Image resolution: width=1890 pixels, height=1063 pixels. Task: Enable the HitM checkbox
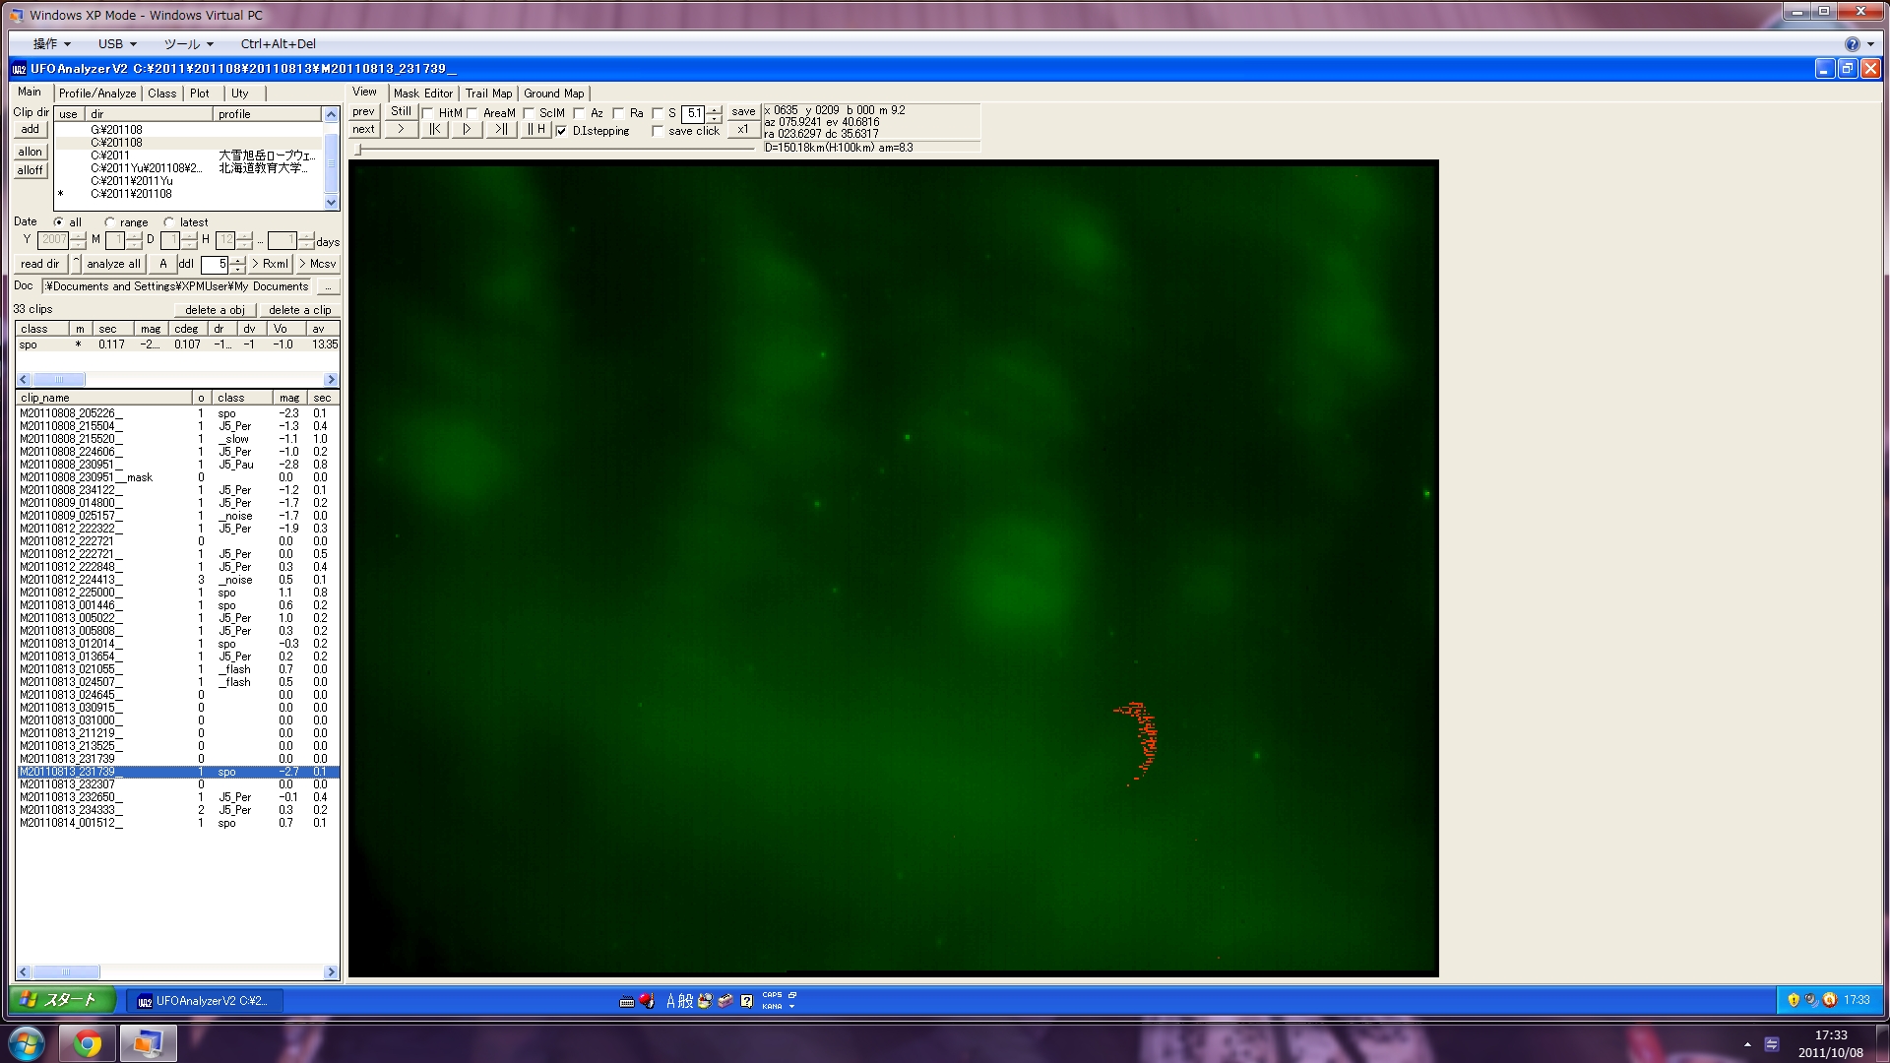pyautogui.click(x=428, y=113)
